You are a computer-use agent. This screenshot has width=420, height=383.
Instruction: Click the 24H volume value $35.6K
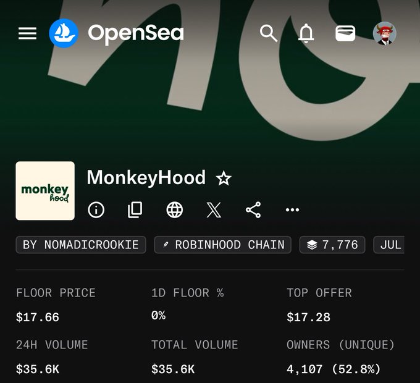tap(38, 369)
